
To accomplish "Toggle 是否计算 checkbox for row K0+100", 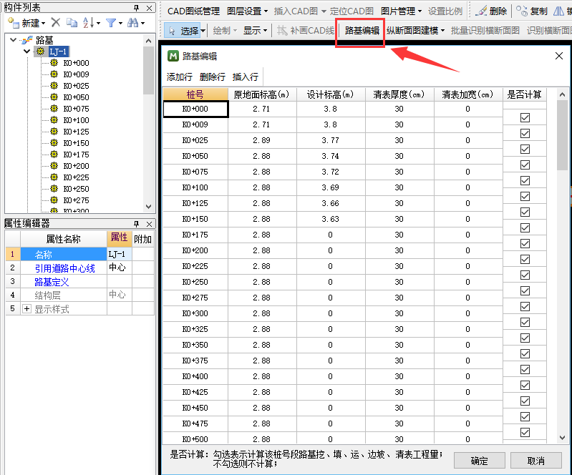I will tap(525, 180).
